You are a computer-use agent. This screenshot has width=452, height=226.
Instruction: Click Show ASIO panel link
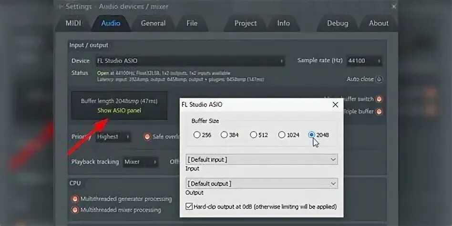point(119,111)
